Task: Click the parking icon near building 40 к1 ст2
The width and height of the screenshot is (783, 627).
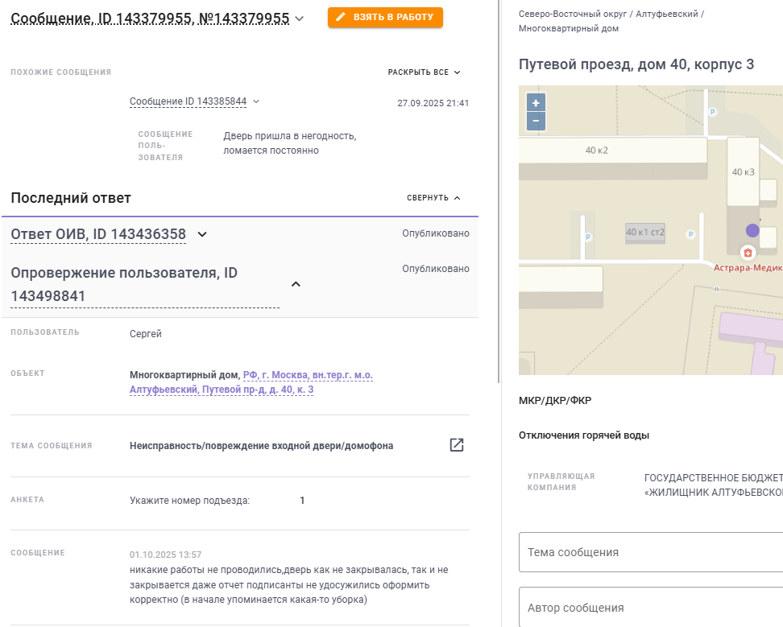Action: pyautogui.click(x=690, y=234)
